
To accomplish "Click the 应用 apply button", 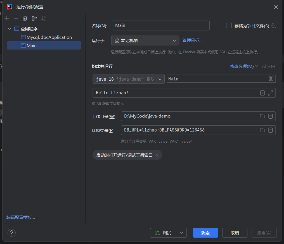I will (x=264, y=233).
